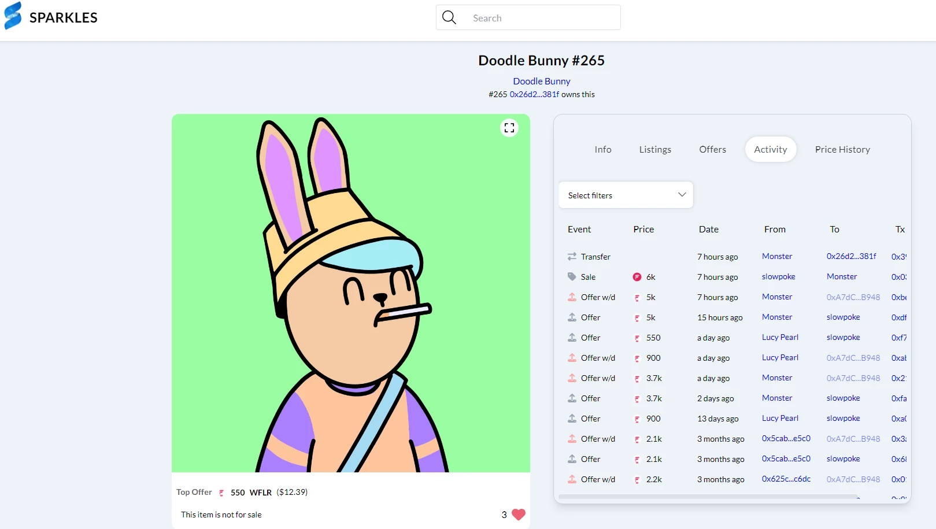Click the Sale event tag icon
936x529 pixels.
point(572,276)
